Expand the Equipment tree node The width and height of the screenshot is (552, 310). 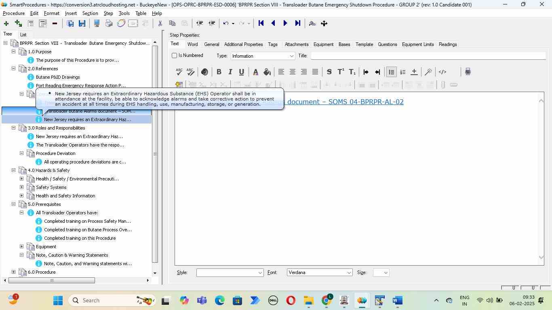point(21,247)
